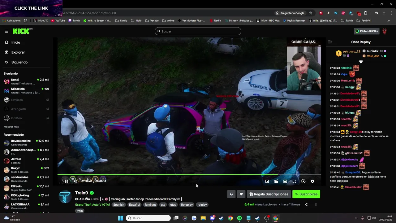
Task: Open davooxeneize recommended channel
Action: coord(26,143)
